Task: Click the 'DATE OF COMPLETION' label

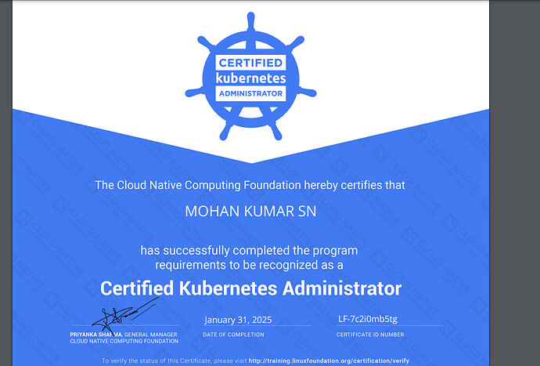Action: click(233, 335)
